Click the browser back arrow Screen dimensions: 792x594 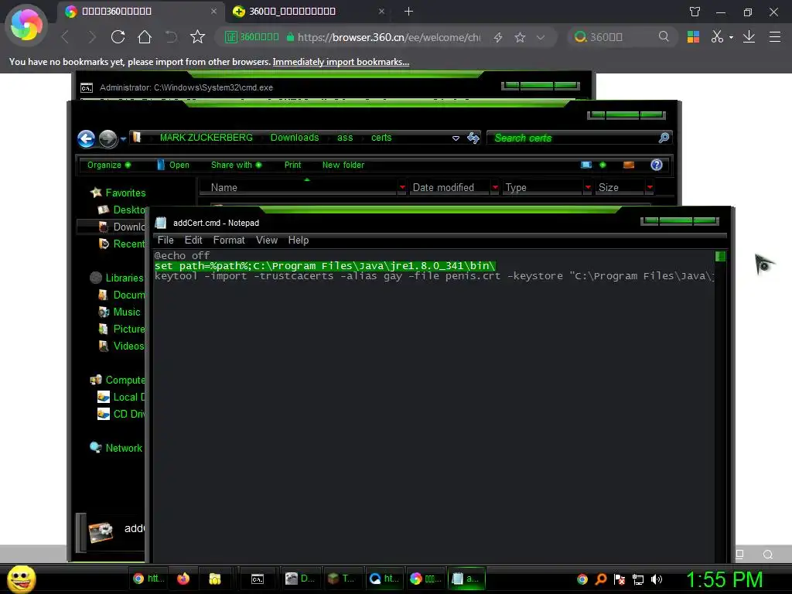tap(65, 37)
